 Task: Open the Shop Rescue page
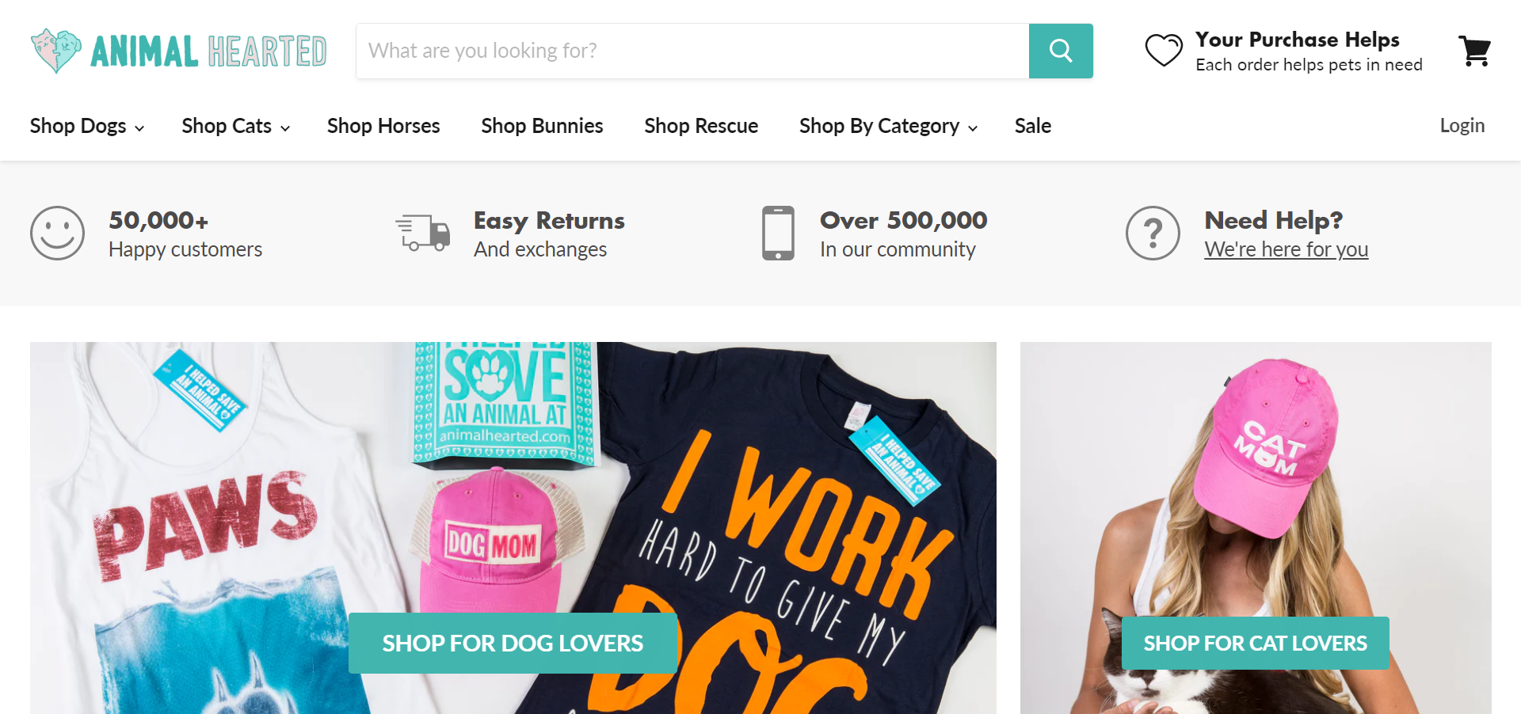(x=700, y=125)
